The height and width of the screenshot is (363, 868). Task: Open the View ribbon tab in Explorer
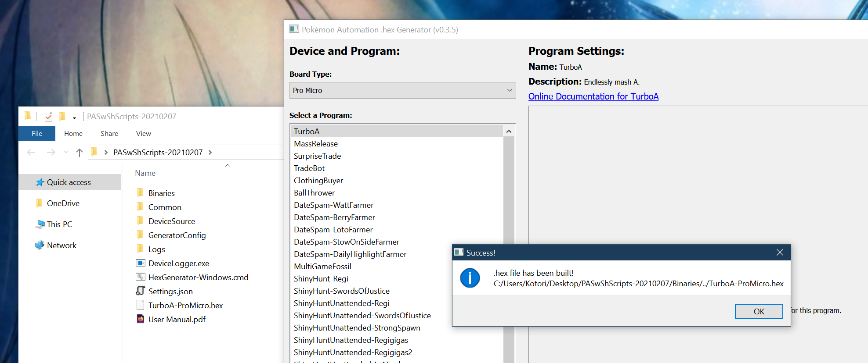click(x=144, y=133)
